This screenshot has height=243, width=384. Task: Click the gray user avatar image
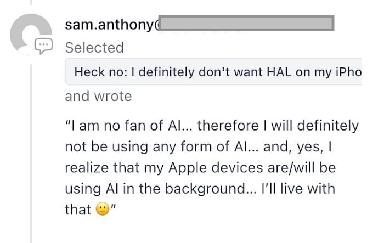31,35
